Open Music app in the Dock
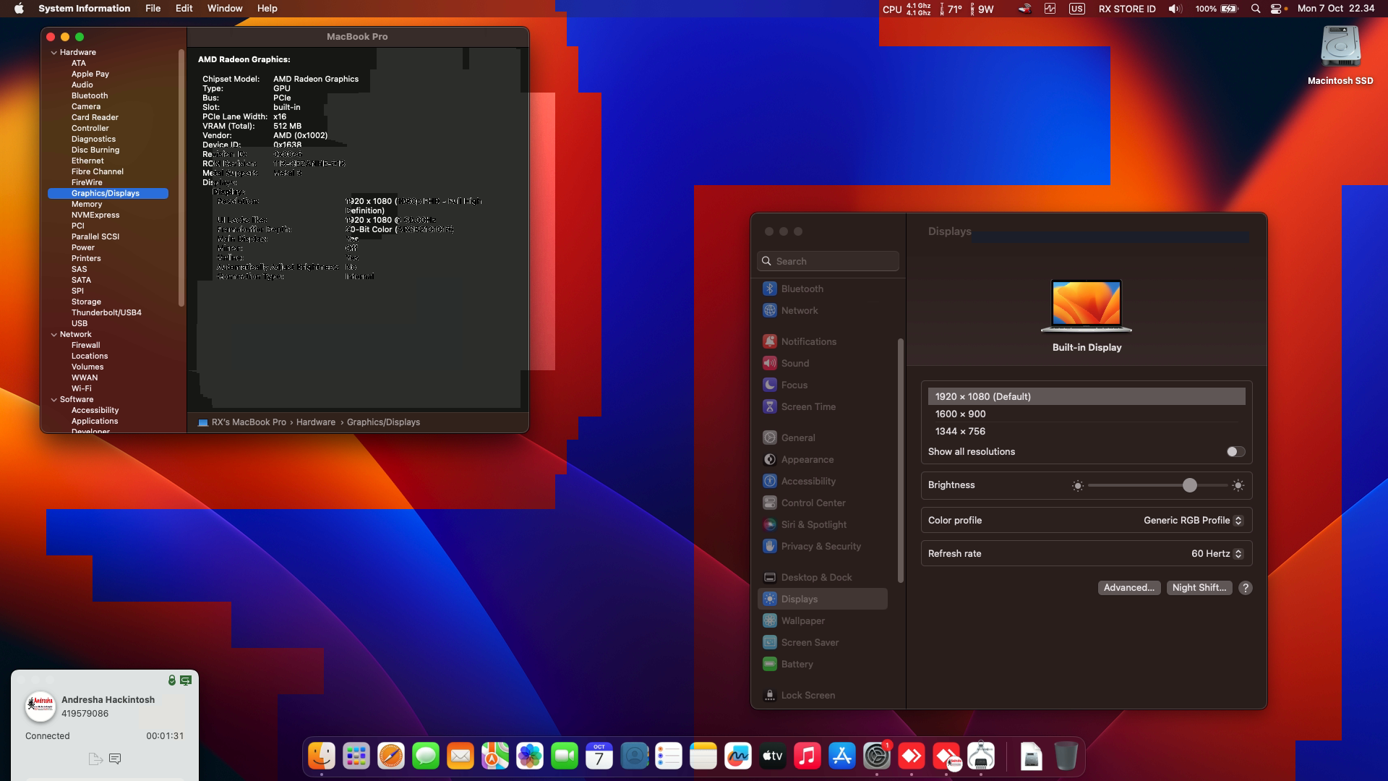The width and height of the screenshot is (1388, 781). coord(807,756)
